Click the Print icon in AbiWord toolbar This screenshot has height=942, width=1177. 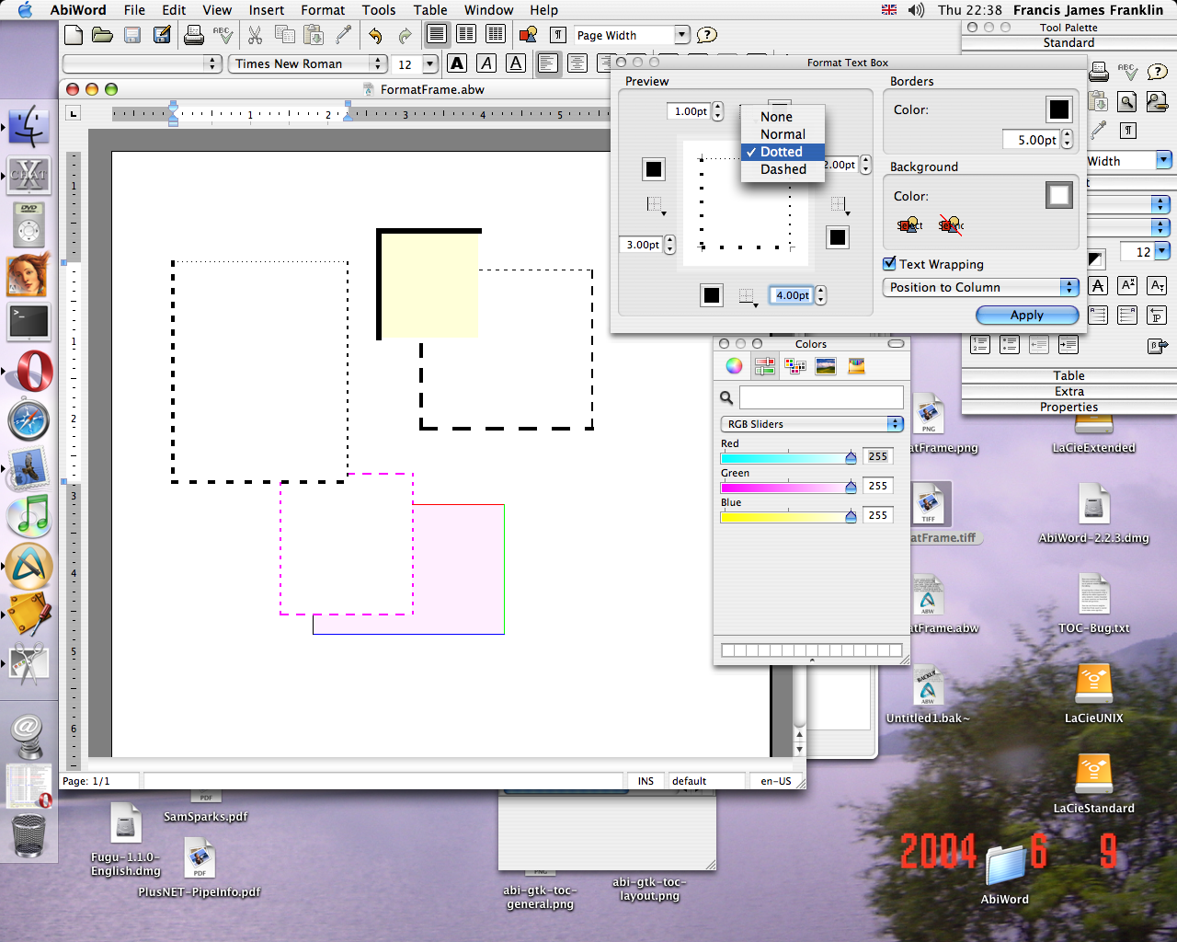point(194,35)
